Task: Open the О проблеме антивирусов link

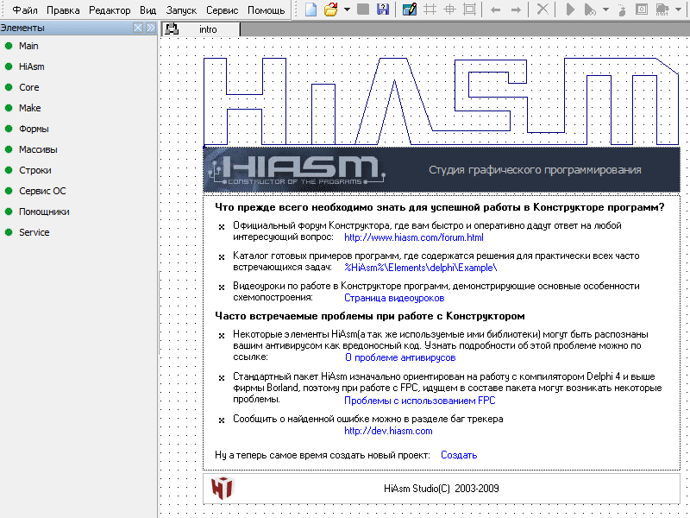Action: click(400, 357)
